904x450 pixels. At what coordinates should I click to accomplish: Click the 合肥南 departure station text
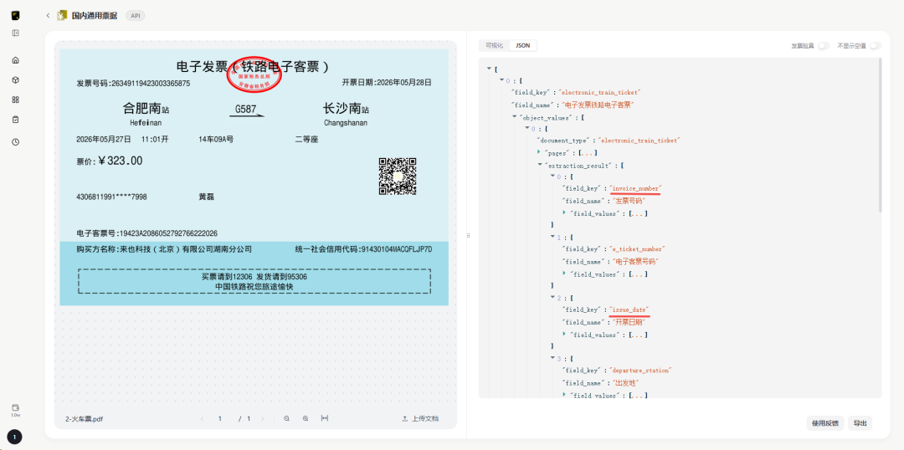[x=146, y=108]
